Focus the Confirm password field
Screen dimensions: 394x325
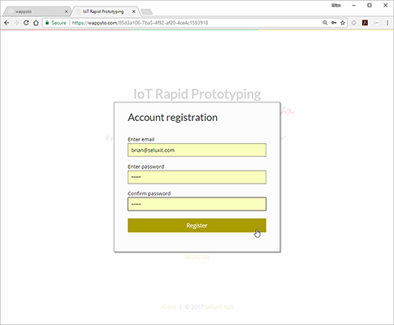197,204
